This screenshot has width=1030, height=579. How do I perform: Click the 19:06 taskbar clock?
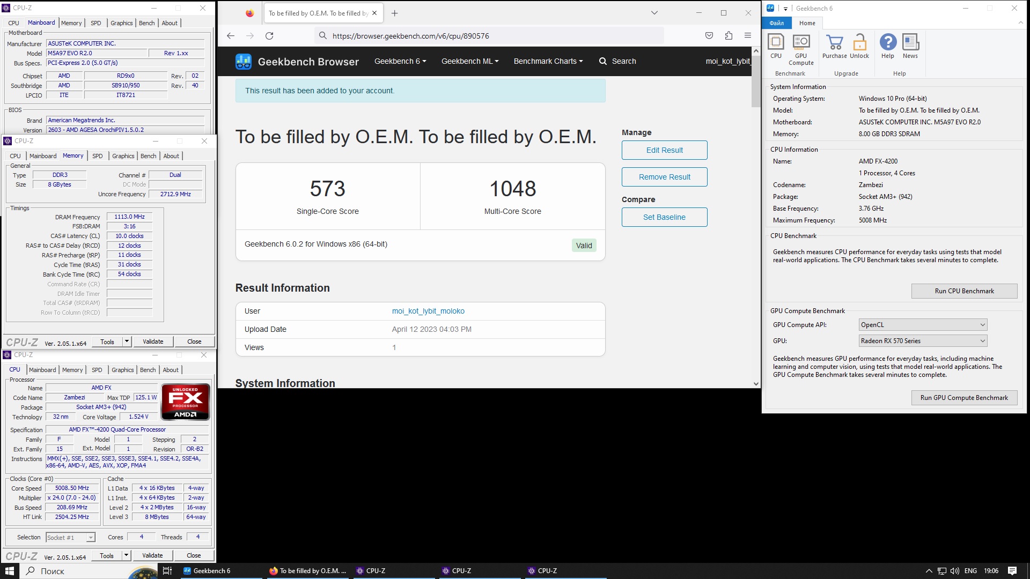click(x=991, y=571)
